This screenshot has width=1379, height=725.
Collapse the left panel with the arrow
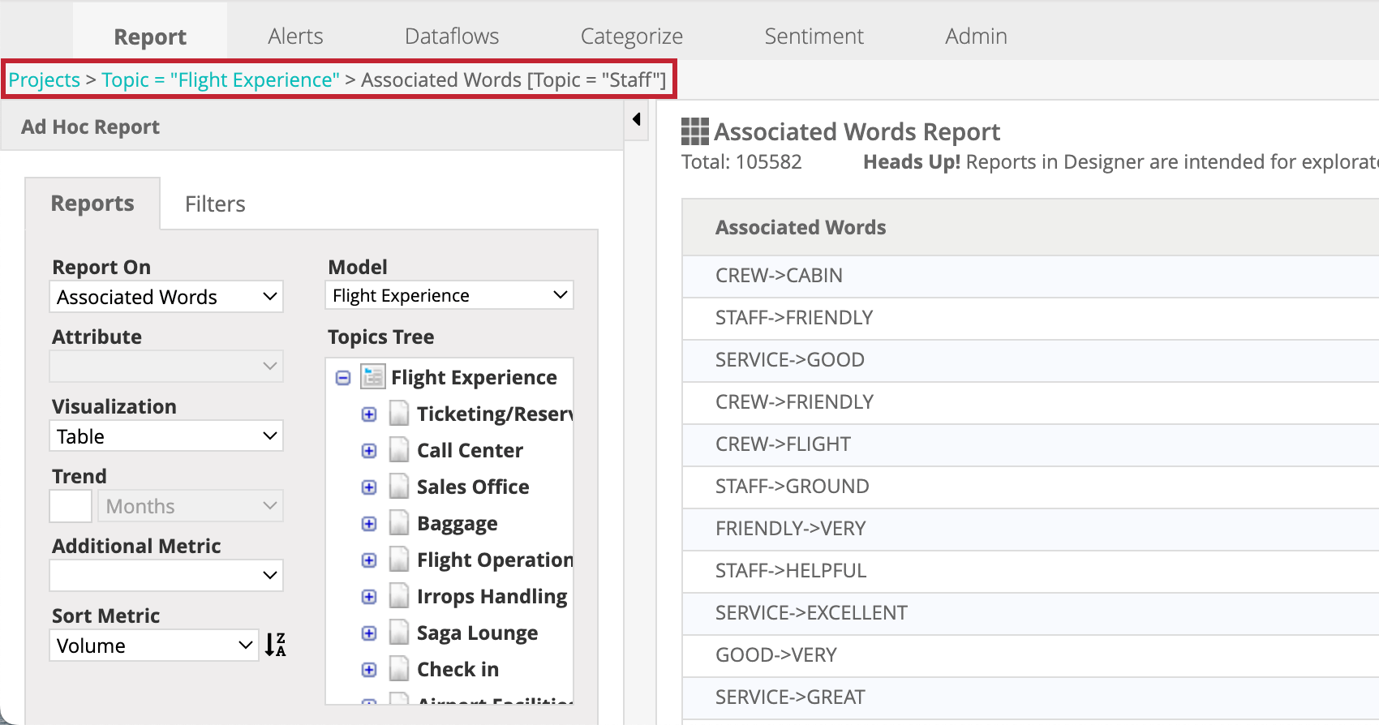(x=637, y=120)
